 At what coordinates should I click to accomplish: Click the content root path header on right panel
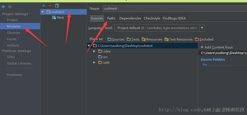222,53
